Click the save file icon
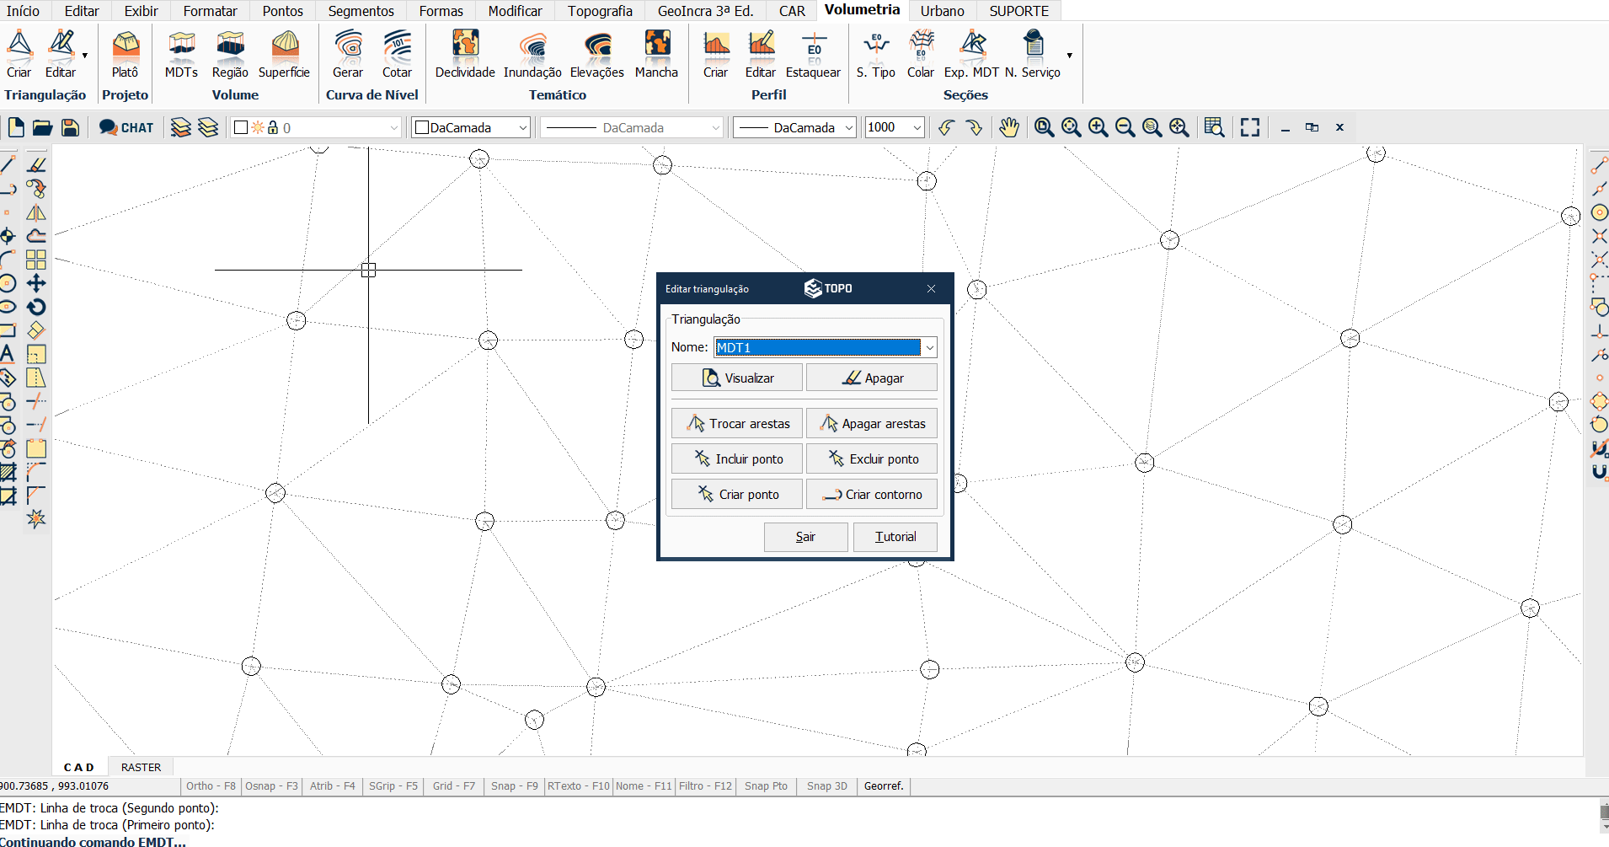The width and height of the screenshot is (1609, 847). coord(71,127)
